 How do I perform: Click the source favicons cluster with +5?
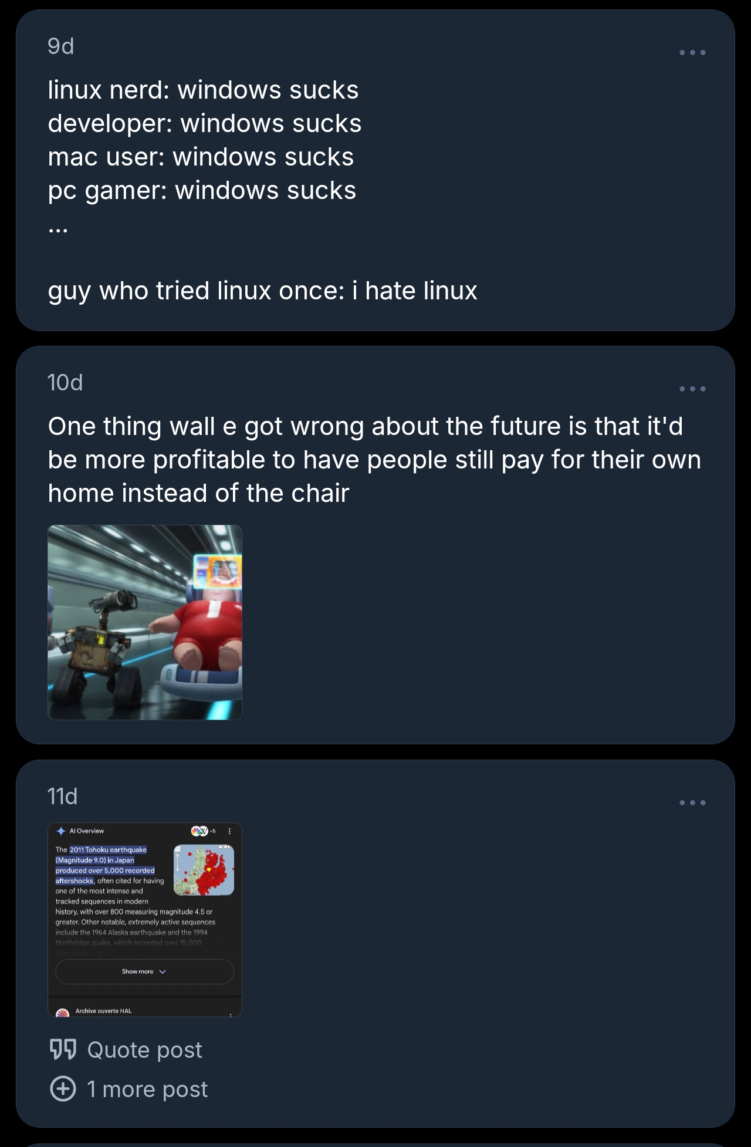[x=203, y=831]
